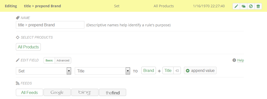Select the TheFind feed button

(113, 92)
